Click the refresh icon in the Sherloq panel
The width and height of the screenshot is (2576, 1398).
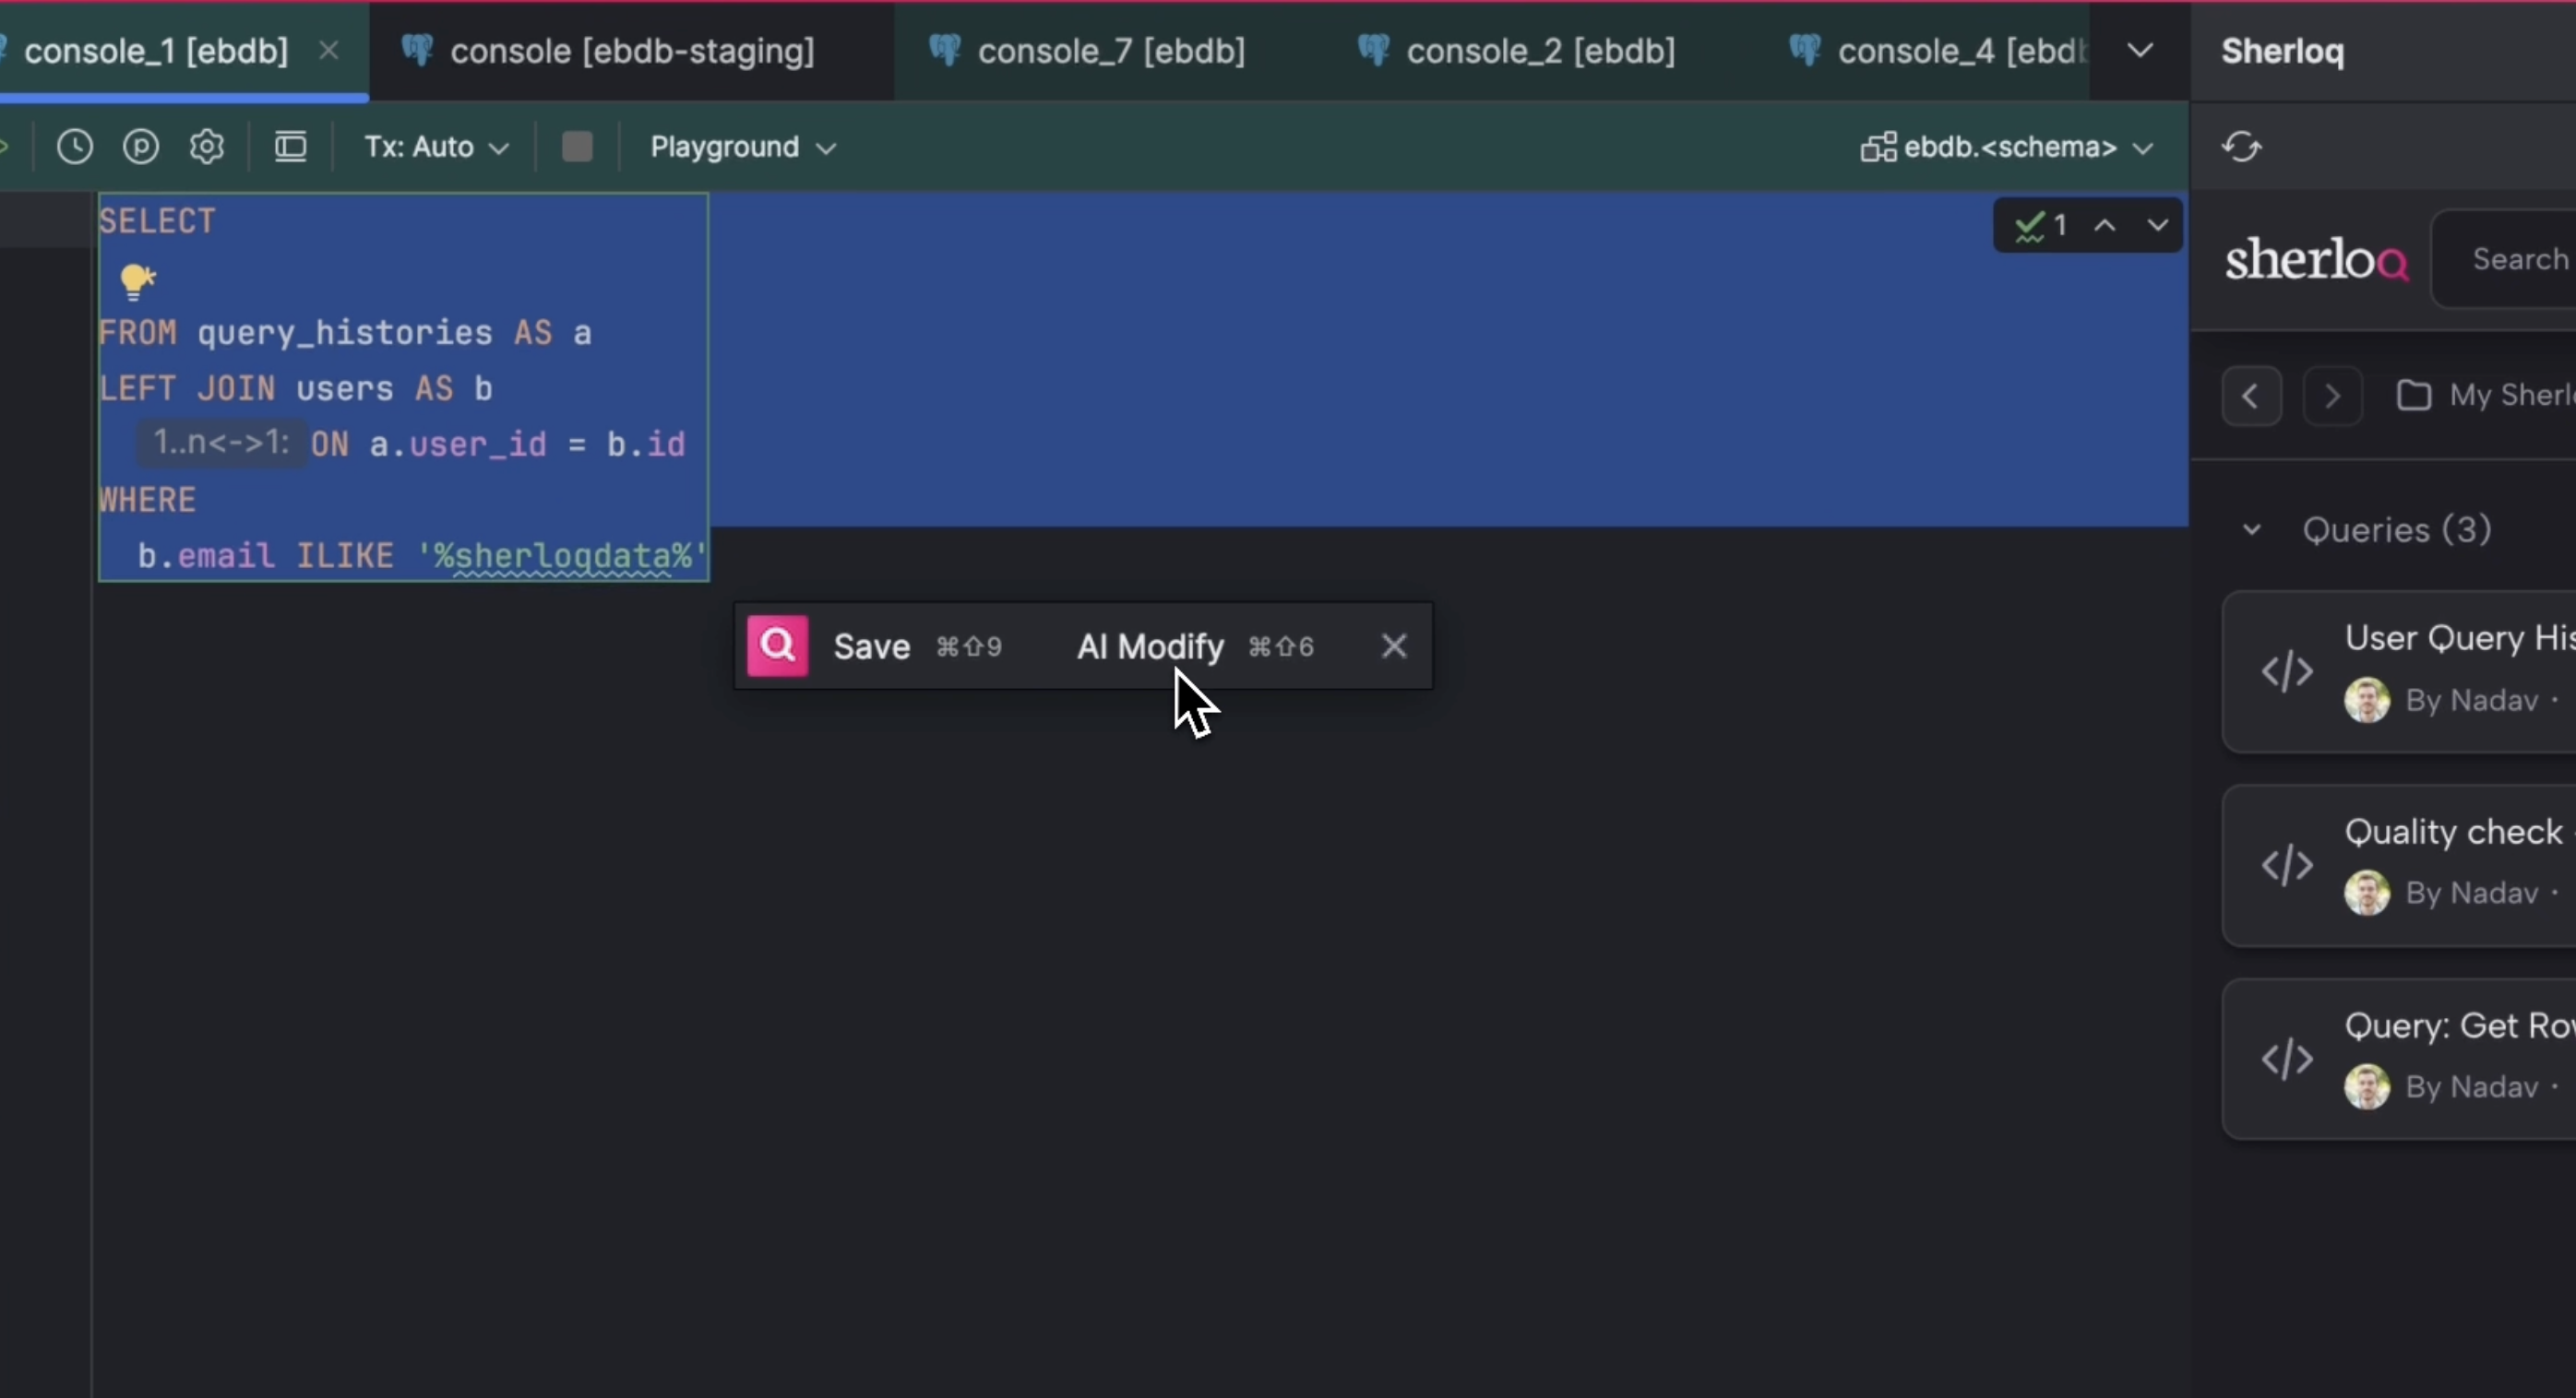(x=2240, y=146)
